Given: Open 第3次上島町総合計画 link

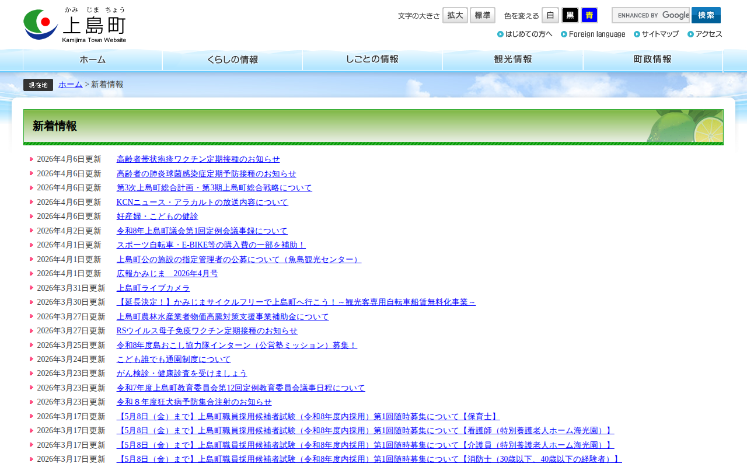Looking at the screenshot, I should pos(214,188).
